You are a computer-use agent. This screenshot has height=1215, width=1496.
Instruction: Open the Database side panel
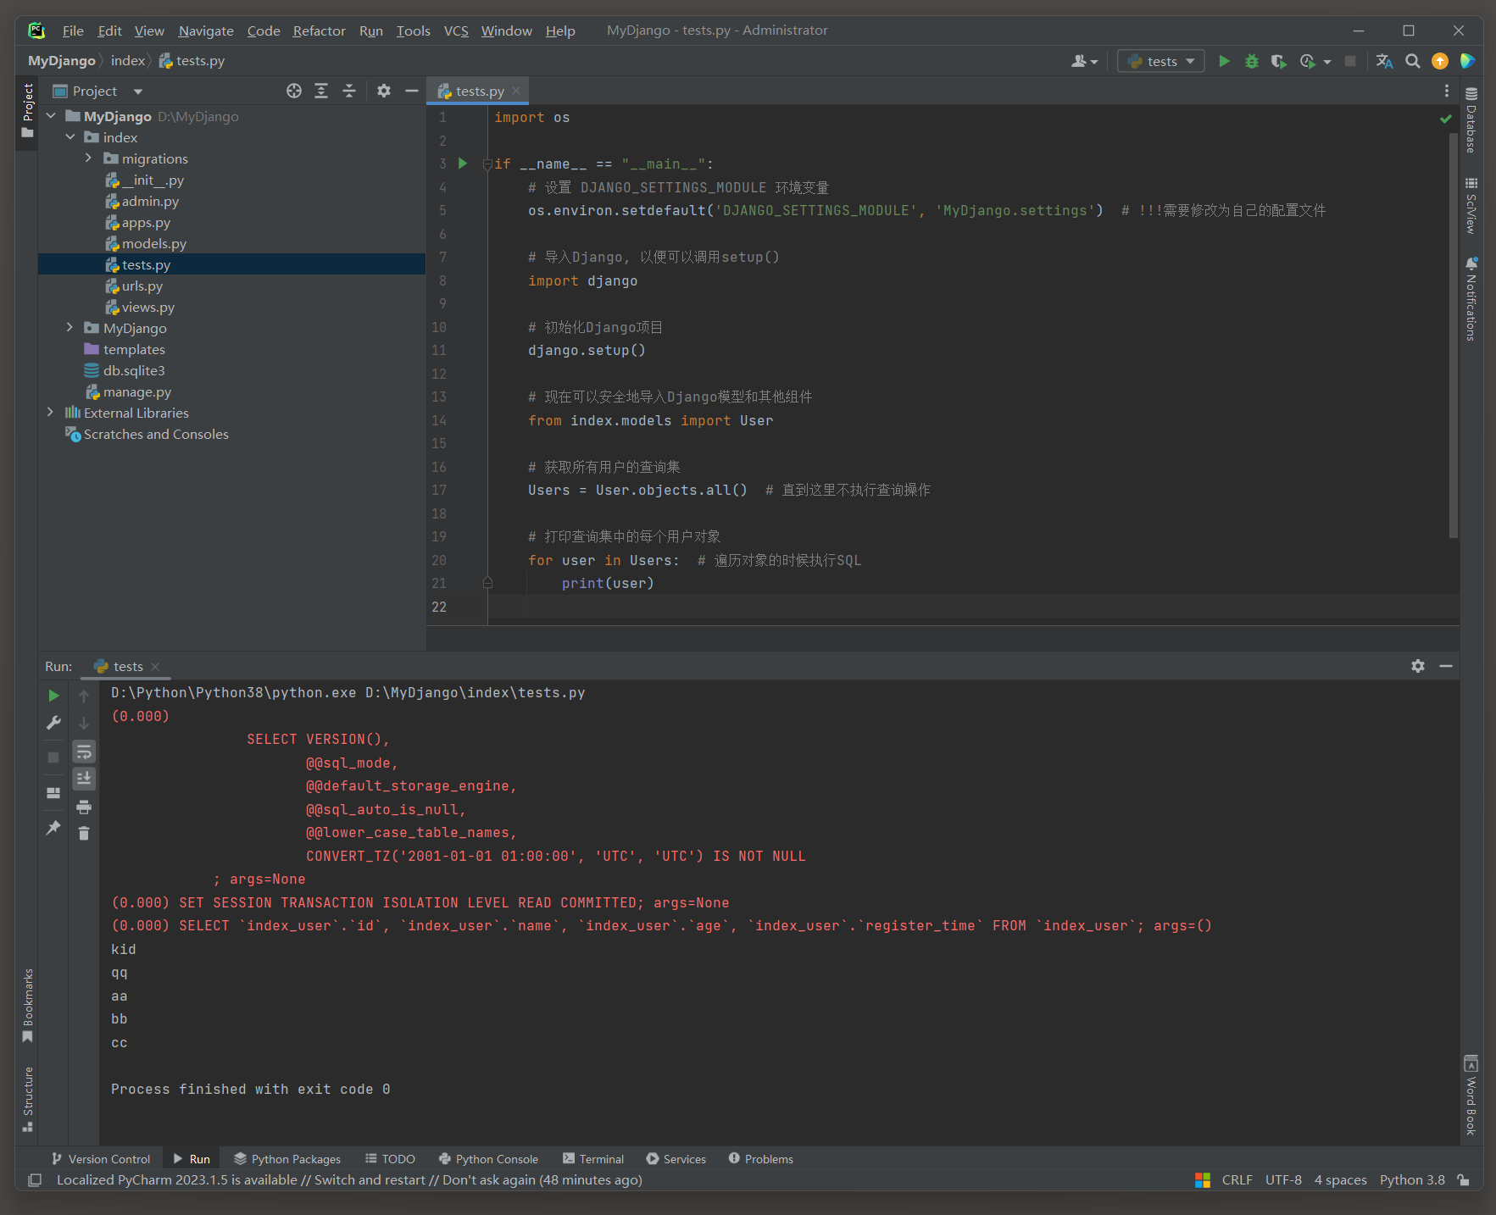pyautogui.click(x=1471, y=120)
